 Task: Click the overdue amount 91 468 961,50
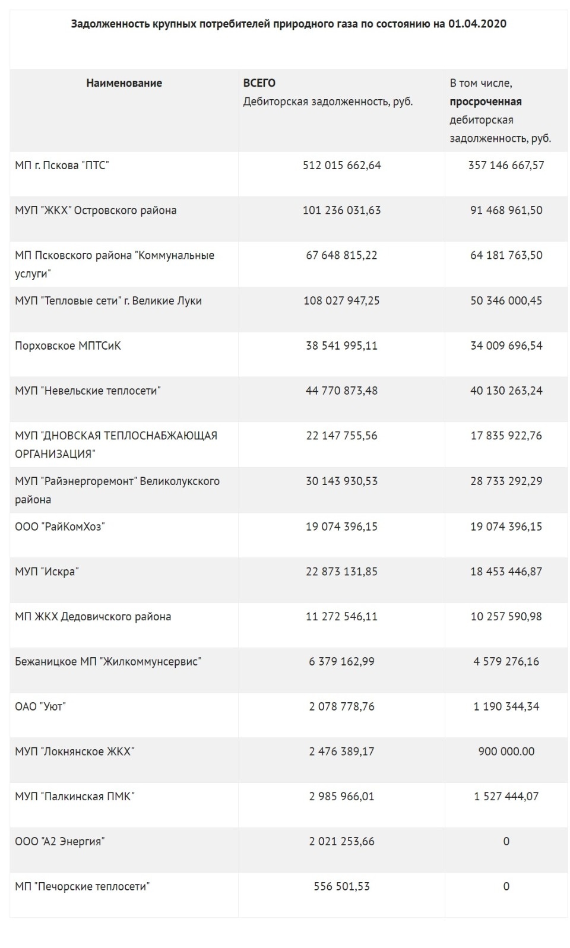pyautogui.click(x=506, y=211)
